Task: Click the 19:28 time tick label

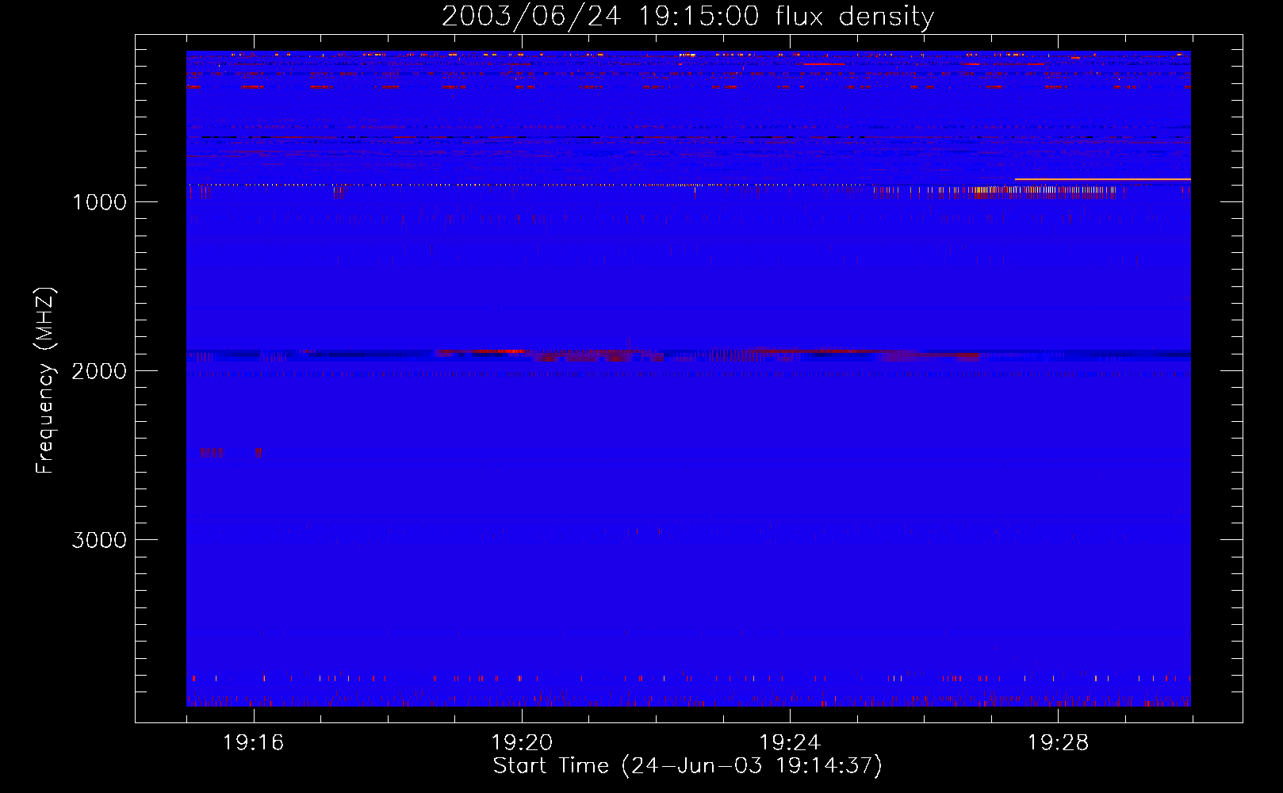Action: point(1058,743)
